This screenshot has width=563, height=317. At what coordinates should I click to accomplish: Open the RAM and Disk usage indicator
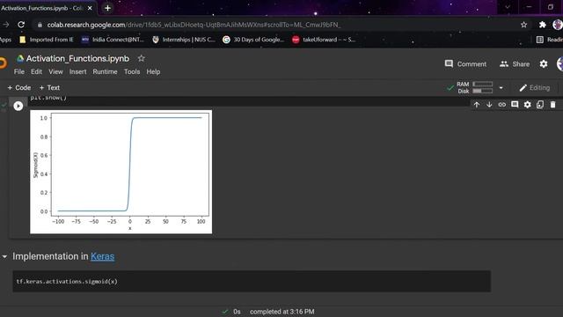[475, 88]
